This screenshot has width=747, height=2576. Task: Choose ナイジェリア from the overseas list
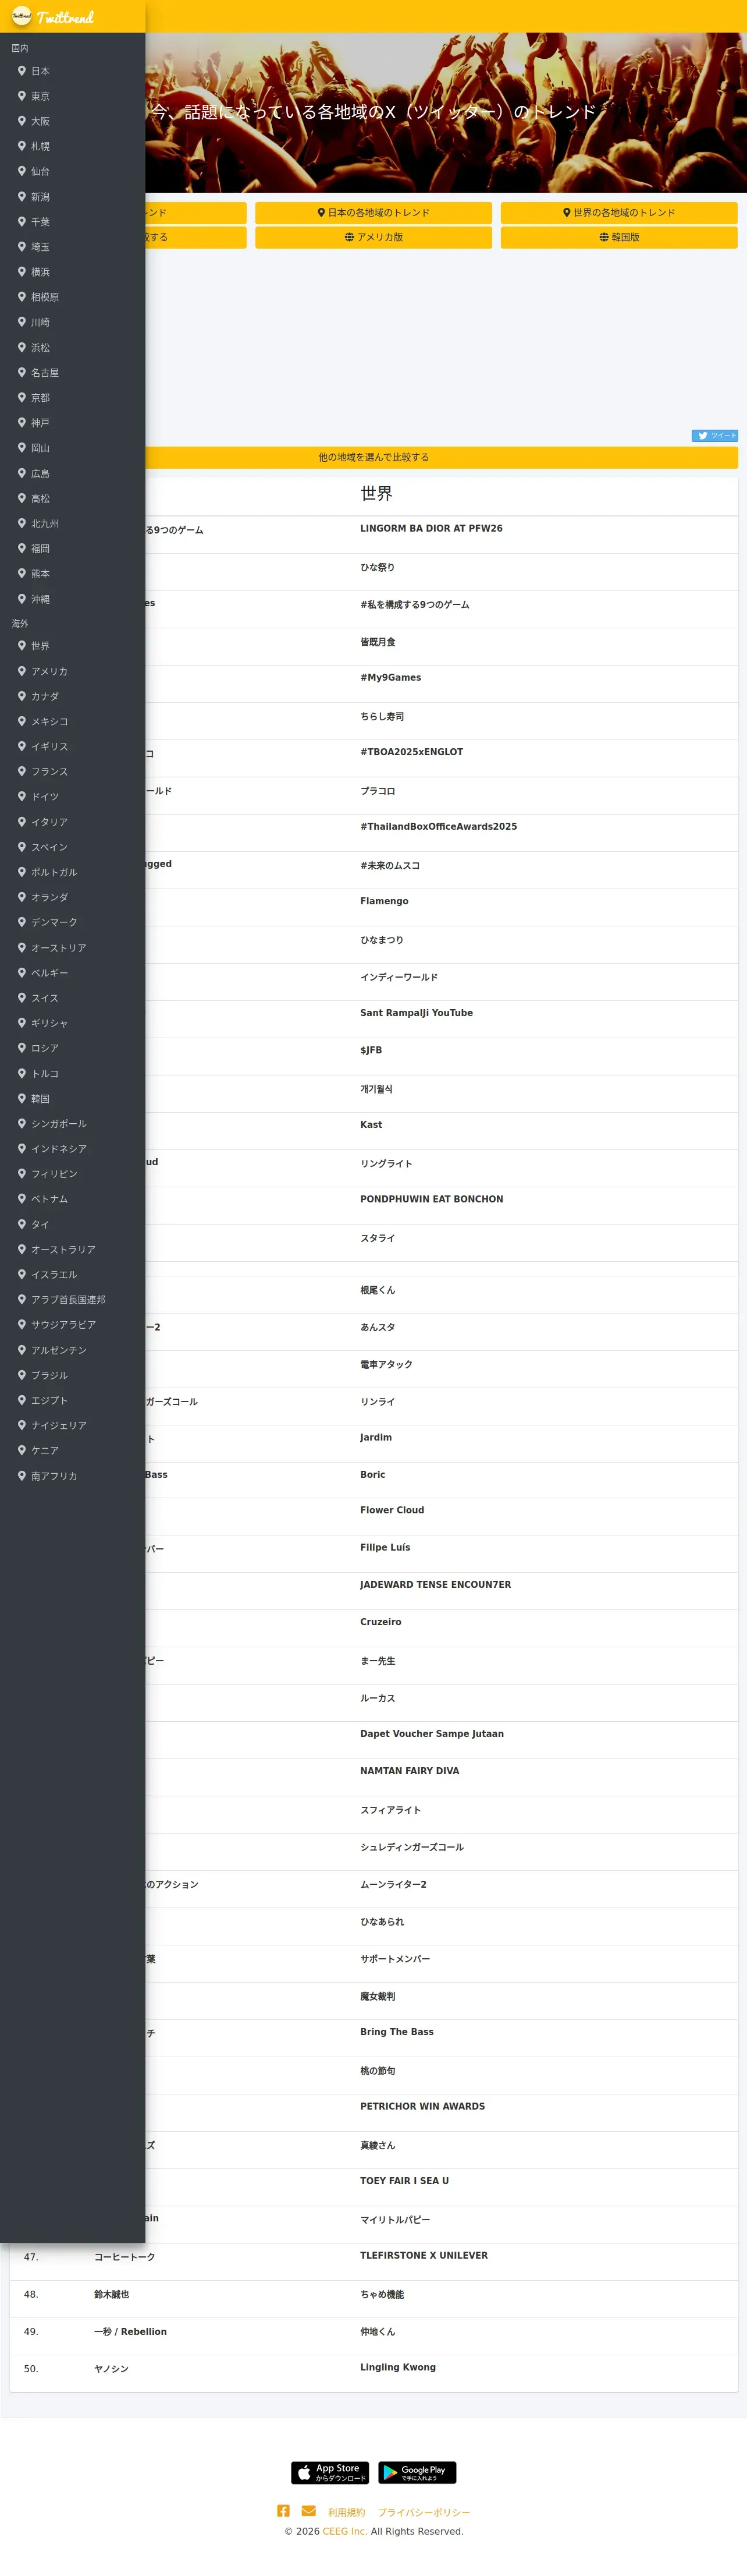(59, 1425)
